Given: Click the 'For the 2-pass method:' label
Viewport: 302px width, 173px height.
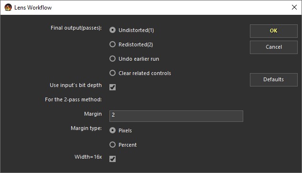Looking at the screenshot, I should (x=73, y=99).
